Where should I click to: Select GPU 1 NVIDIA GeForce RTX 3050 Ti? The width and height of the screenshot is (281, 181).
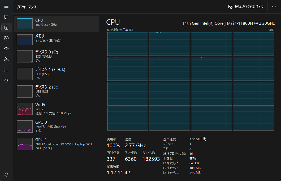click(56, 144)
